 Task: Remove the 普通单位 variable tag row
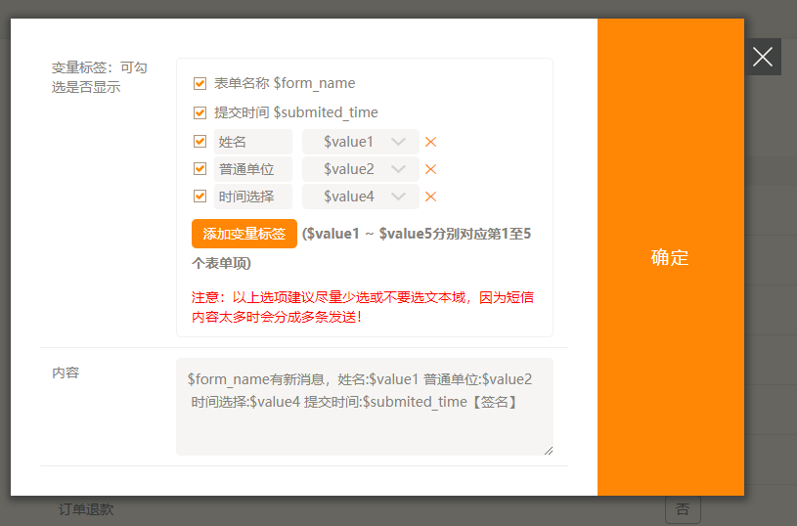tap(430, 169)
